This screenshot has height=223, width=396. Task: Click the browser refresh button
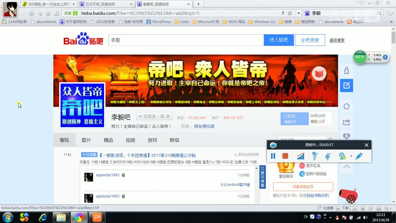pyautogui.click(x=31, y=13)
